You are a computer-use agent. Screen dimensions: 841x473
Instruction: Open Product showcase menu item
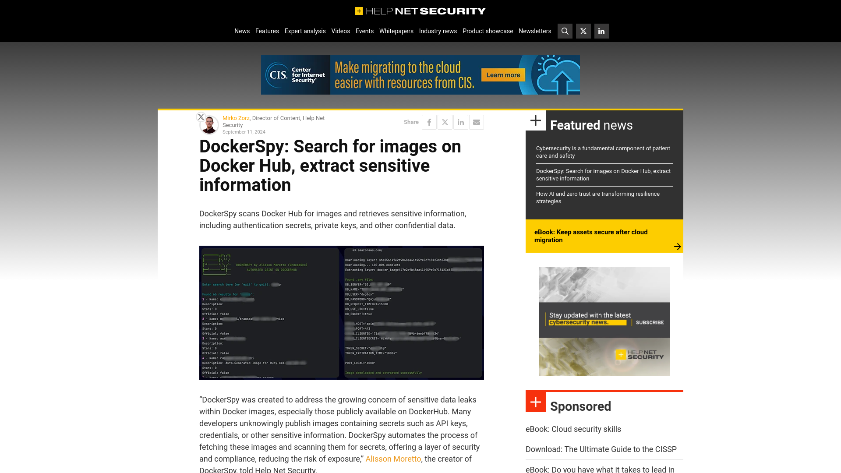coord(488,31)
